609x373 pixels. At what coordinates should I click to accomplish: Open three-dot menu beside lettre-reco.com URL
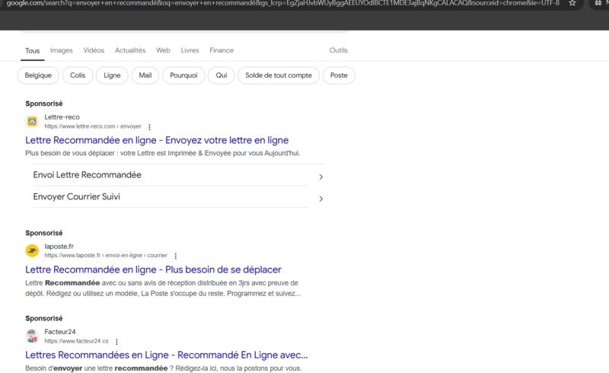coord(149,127)
